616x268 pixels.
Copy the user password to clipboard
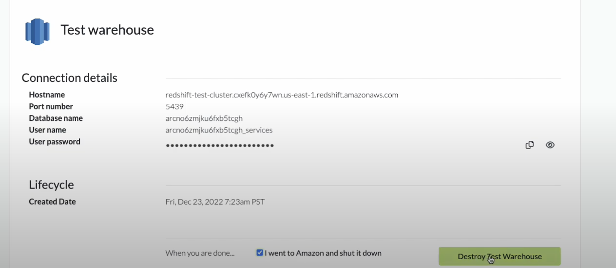click(x=530, y=145)
